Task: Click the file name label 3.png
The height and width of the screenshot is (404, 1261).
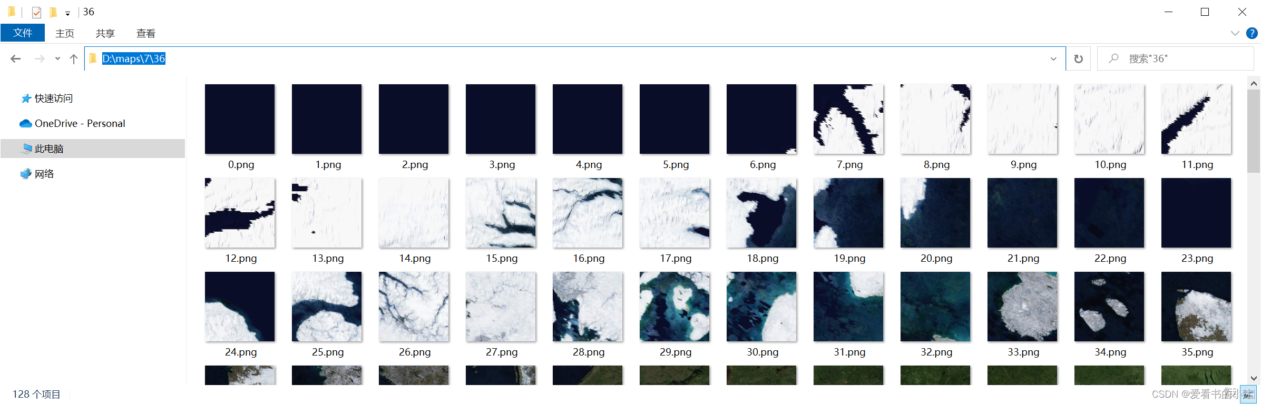Action: 502,164
